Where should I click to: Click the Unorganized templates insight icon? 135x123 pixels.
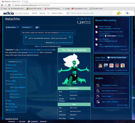pyautogui.click(x=98, y=85)
